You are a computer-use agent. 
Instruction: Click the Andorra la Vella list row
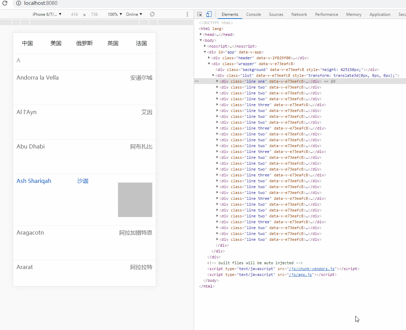(x=84, y=88)
